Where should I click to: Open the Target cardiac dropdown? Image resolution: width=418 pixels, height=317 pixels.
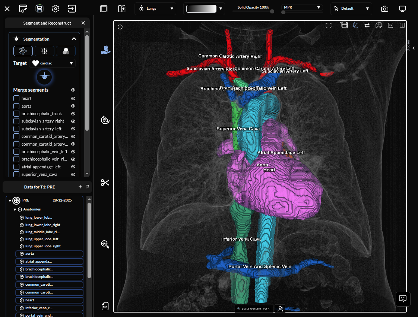tap(52, 63)
